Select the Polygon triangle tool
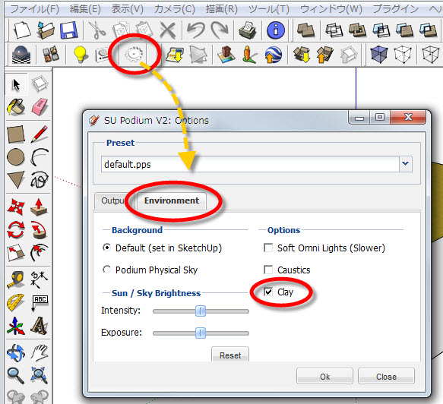This screenshot has height=404, width=443. (16, 180)
